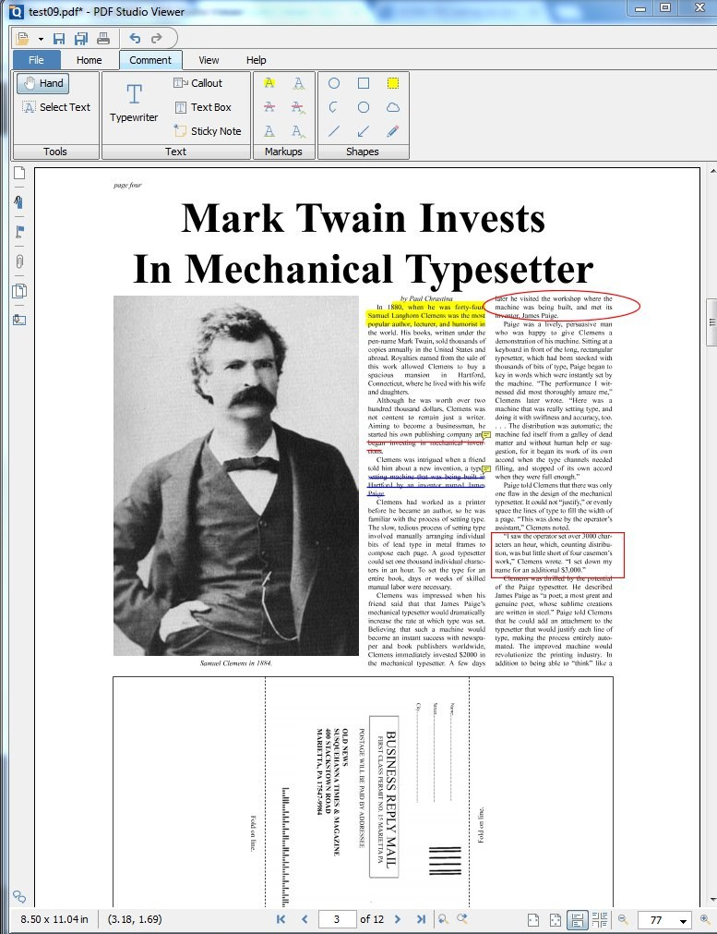Viewport: 717px width, 934px height.
Task: Choose the Typewriter tool
Action: coord(134,103)
